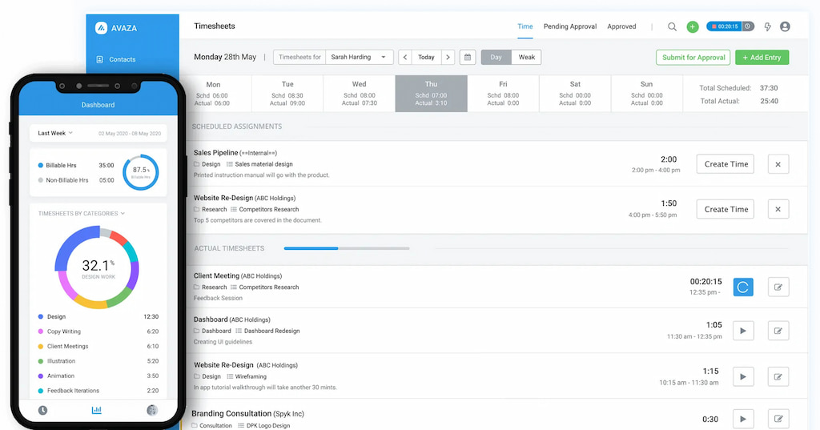
Task: Open the calendar date picker icon
Action: [468, 57]
